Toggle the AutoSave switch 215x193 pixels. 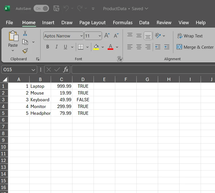[x=41, y=8]
